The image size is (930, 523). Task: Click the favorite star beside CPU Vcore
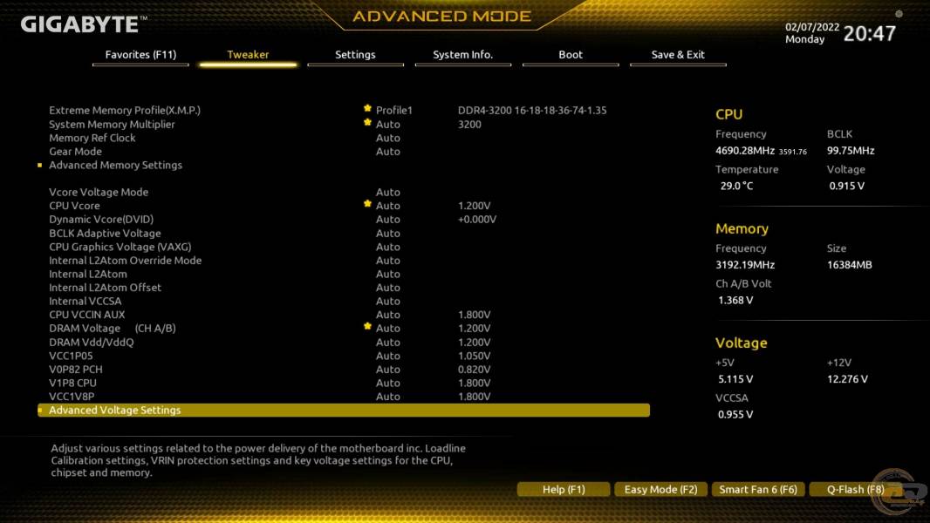[x=367, y=204]
